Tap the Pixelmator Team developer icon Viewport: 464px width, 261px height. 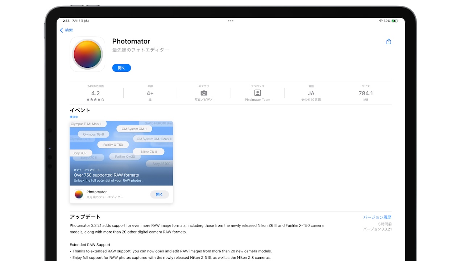[x=257, y=93]
